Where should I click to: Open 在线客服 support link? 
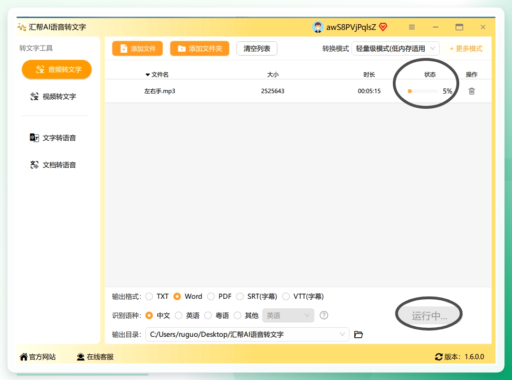click(95, 357)
